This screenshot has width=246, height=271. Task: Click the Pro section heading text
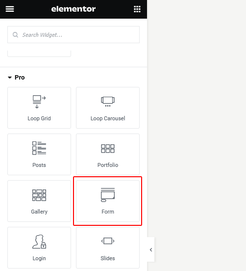coord(20,78)
